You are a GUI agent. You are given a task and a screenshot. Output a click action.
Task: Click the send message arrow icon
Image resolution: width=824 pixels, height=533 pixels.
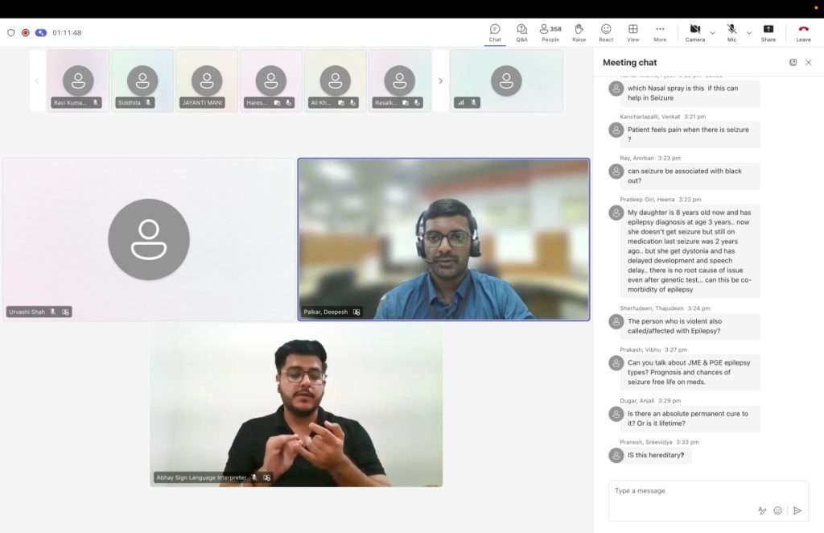[797, 510]
